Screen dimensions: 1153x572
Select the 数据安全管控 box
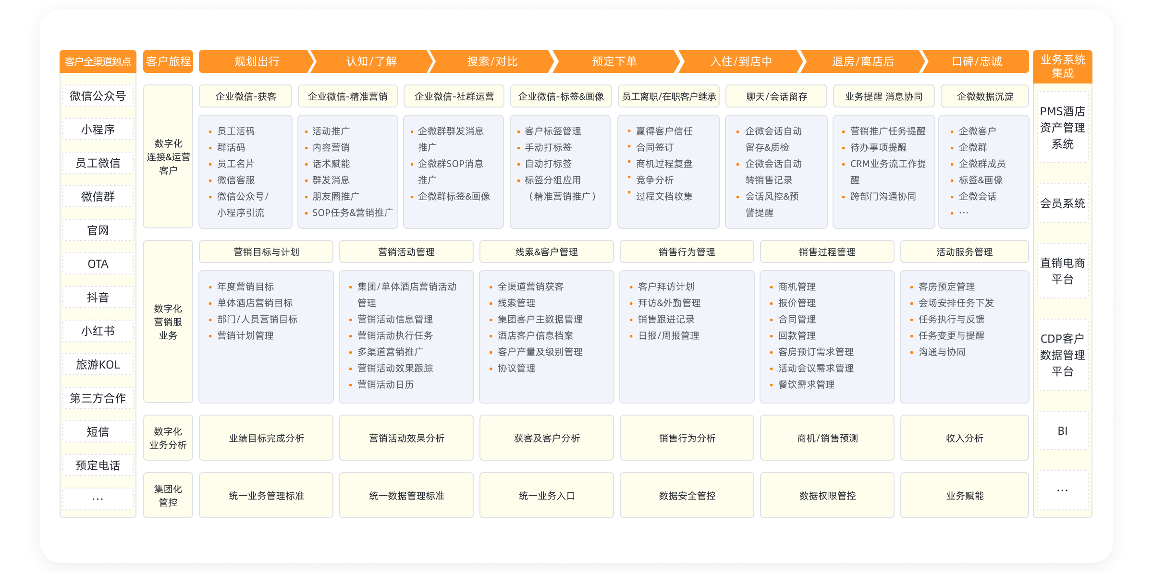coord(687,496)
